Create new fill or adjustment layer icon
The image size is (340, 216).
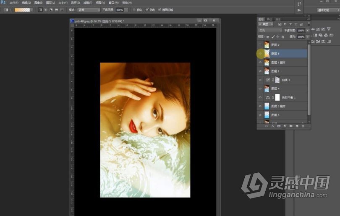pos(285,126)
